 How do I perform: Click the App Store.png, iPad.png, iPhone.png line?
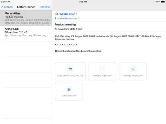(25, 35)
